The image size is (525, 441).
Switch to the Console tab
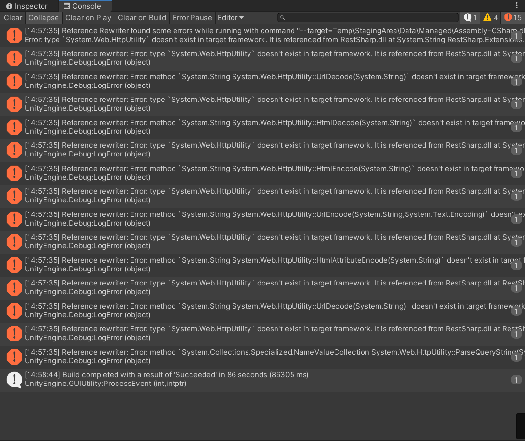pos(85,6)
